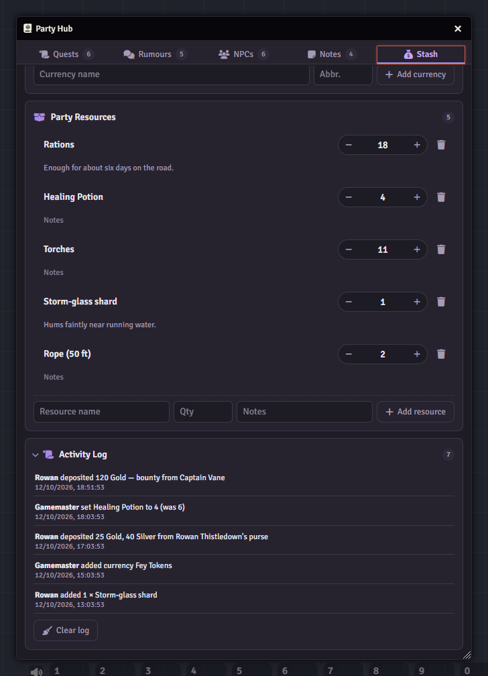The height and width of the screenshot is (676, 488).
Task: Increase Rations quantity with plus
Action: tap(417, 145)
